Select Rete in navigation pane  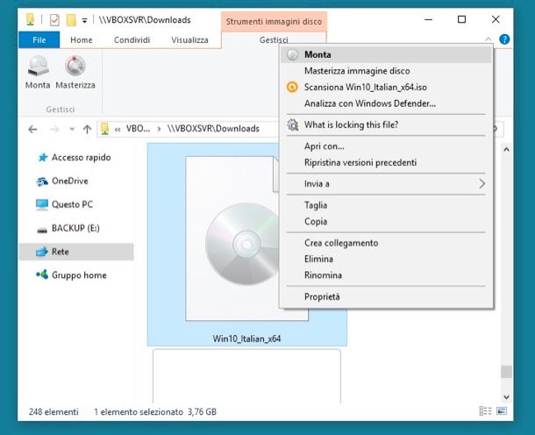76,252
